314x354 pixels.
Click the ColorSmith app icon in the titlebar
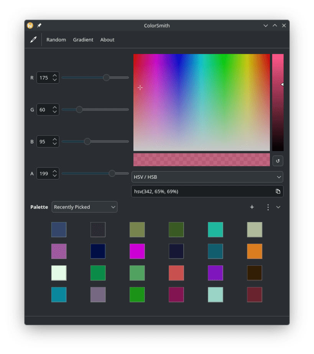pyautogui.click(x=29, y=26)
